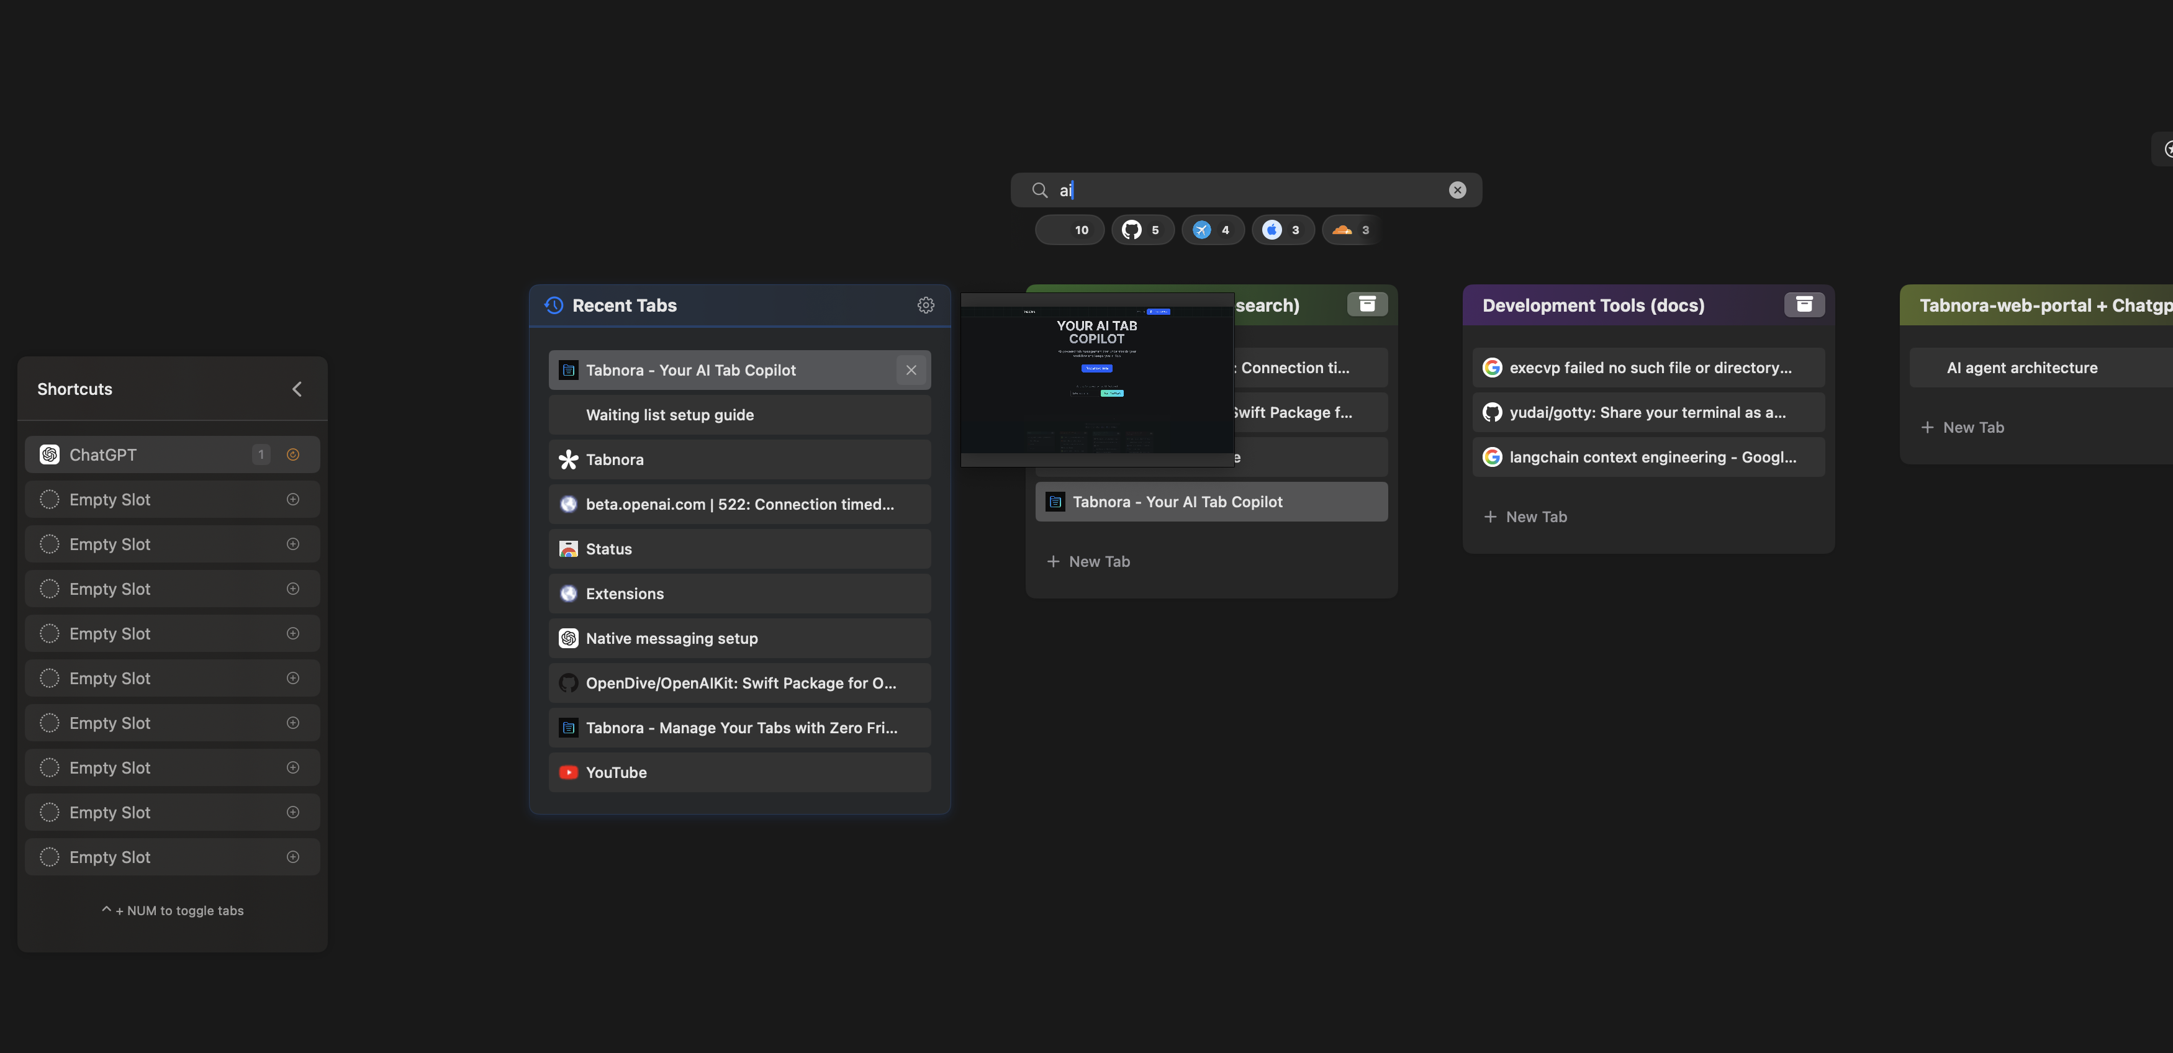Archive the Development Tools (docs) group
This screenshot has width=2173, height=1053.
pyautogui.click(x=1804, y=305)
